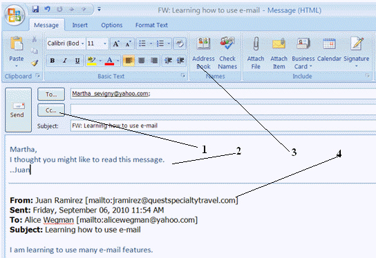376x258 pixels.
Task: Cut selection with scissors icon
Action: pos(35,39)
